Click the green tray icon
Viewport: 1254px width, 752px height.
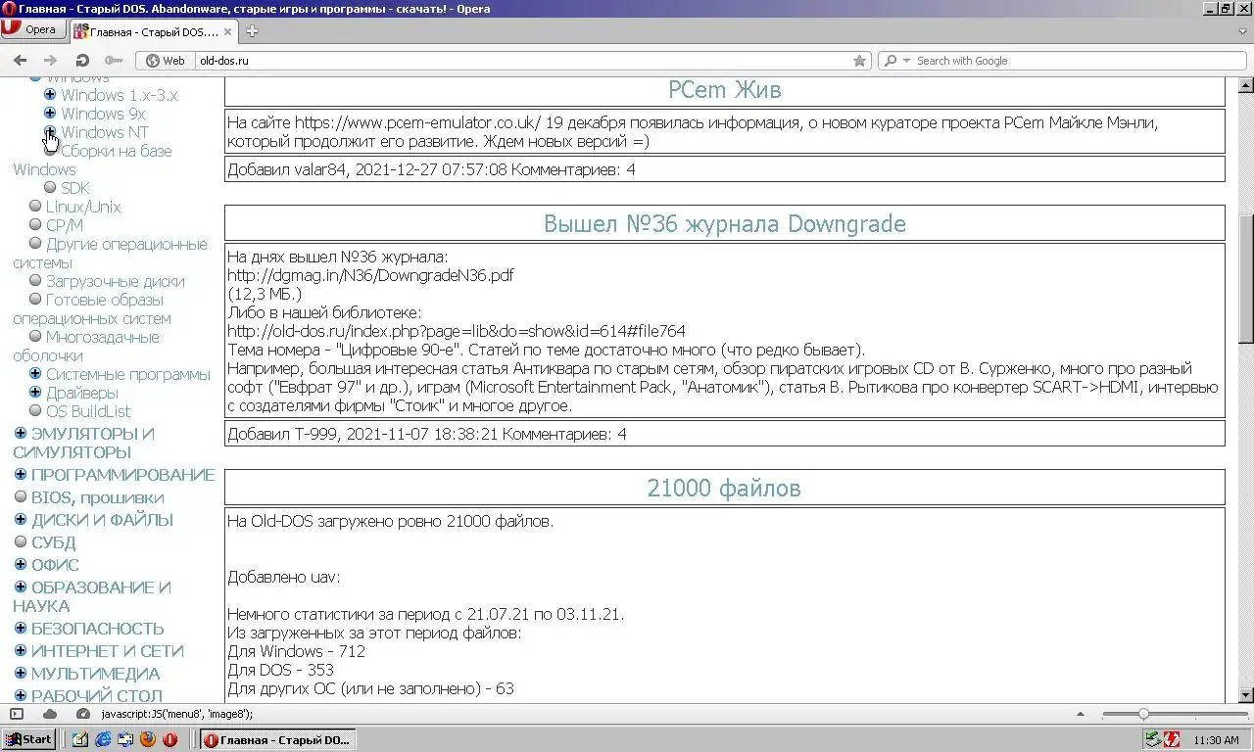click(1153, 739)
